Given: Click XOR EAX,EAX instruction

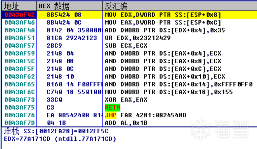Looking at the screenshot, I should pyautogui.click(x=126, y=100).
